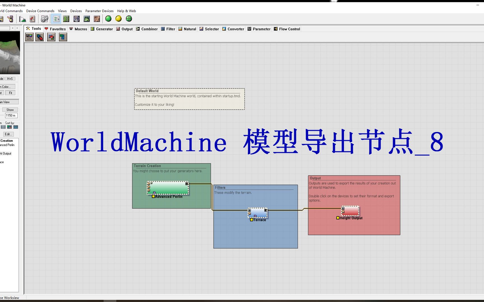Click the 1150 m elevation field
This screenshot has width=484, height=302.
point(12,115)
